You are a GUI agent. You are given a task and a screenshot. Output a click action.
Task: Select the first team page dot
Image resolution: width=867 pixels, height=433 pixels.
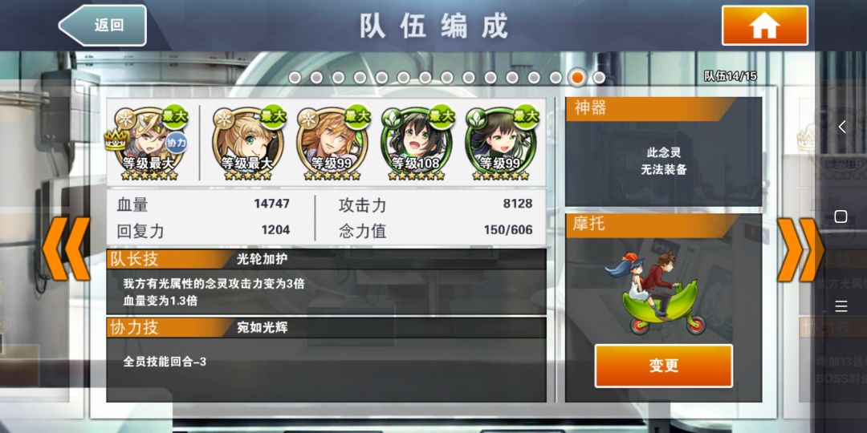295,77
